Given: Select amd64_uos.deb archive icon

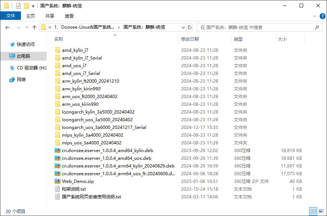Looking at the screenshot, I should 58,158.
